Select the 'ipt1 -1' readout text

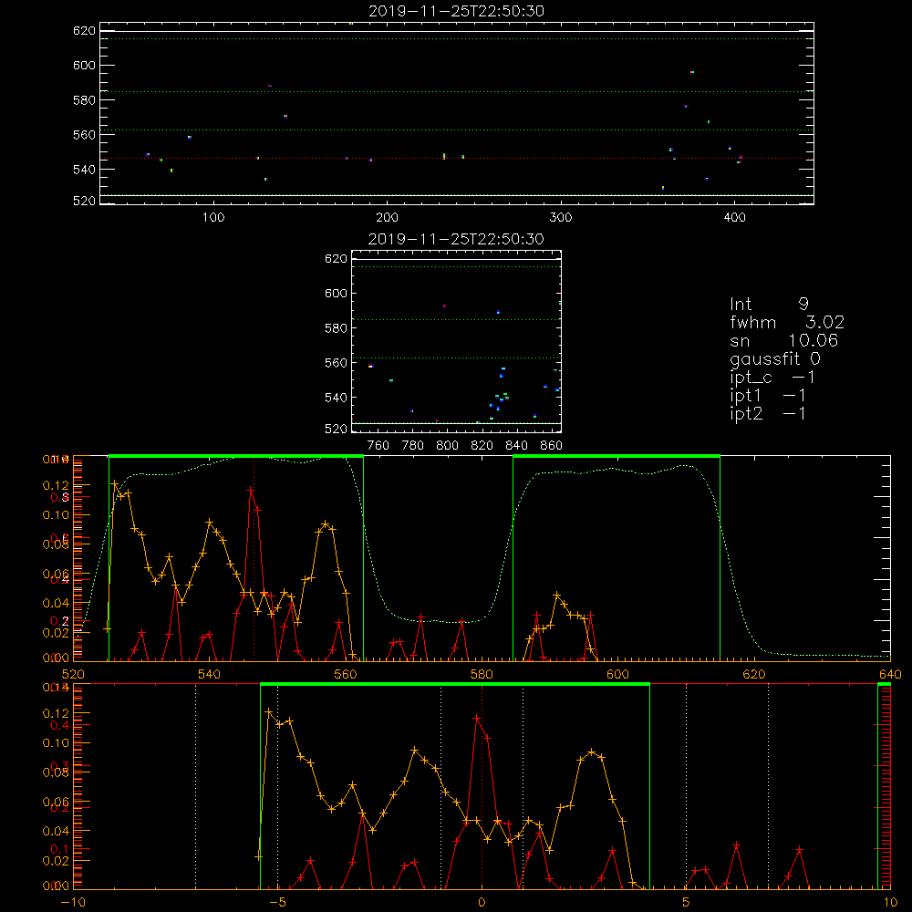point(768,396)
